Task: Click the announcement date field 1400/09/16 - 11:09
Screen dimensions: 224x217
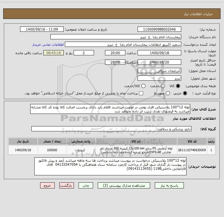Action: pyautogui.click(x=42, y=29)
